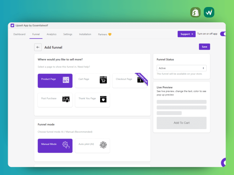This screenshot has width=234, height=175.
Task: Click the Need help? link
Action: [84, 67]
